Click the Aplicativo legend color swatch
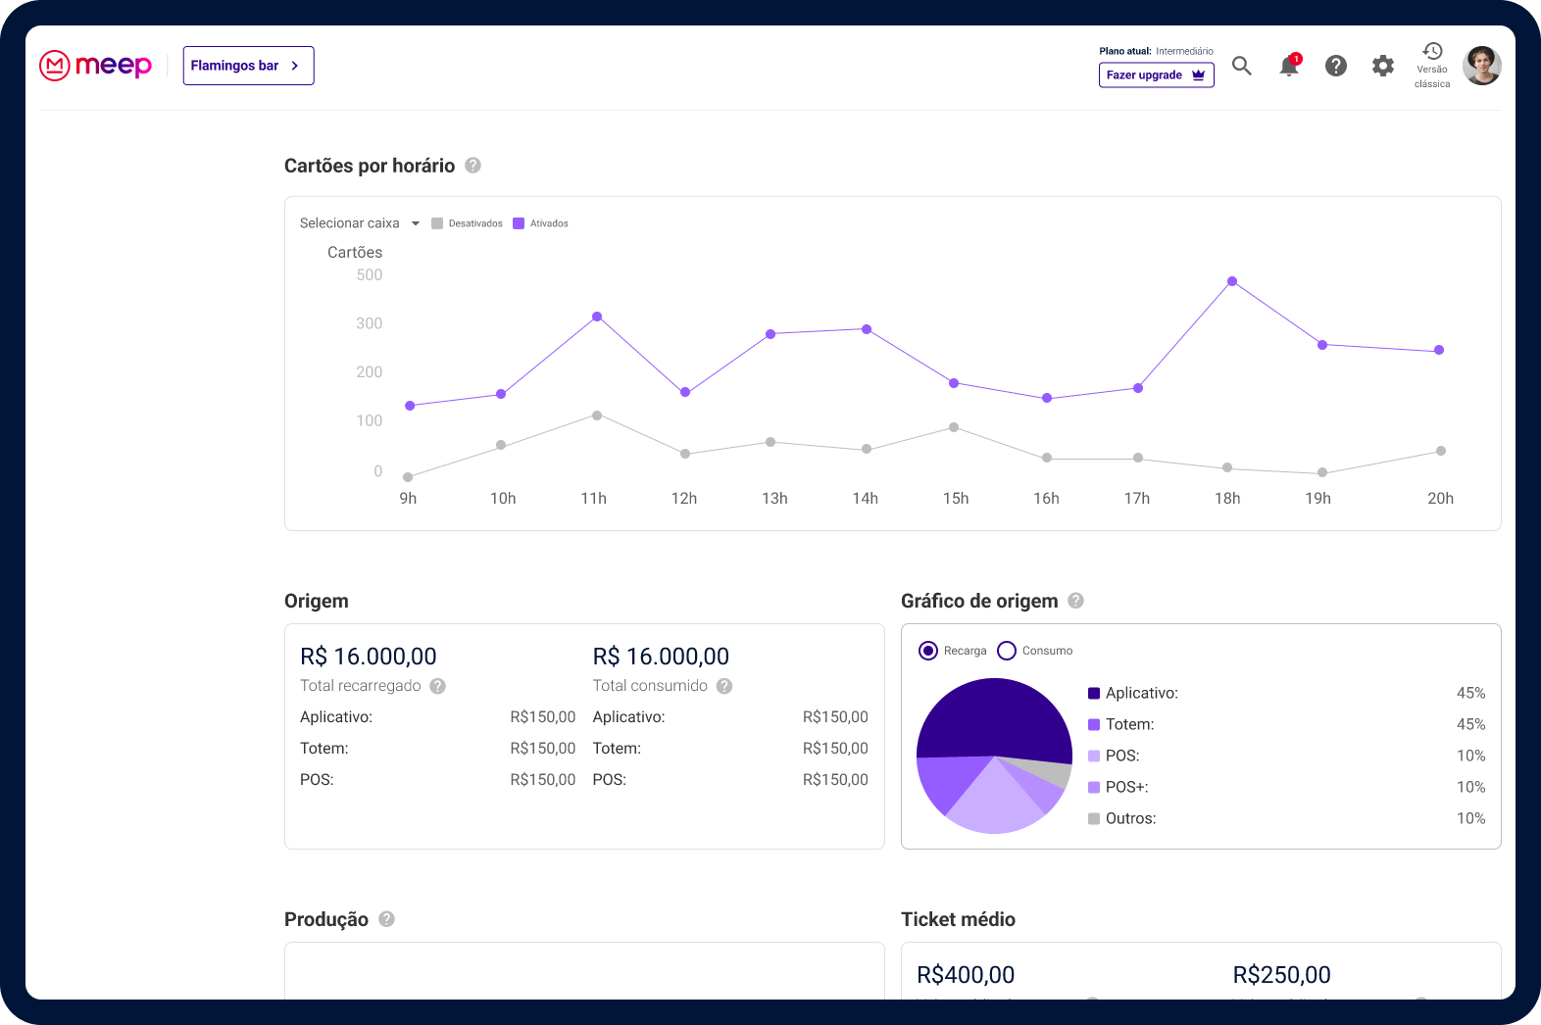1541x1025 pixels. tap(1094, 693)
